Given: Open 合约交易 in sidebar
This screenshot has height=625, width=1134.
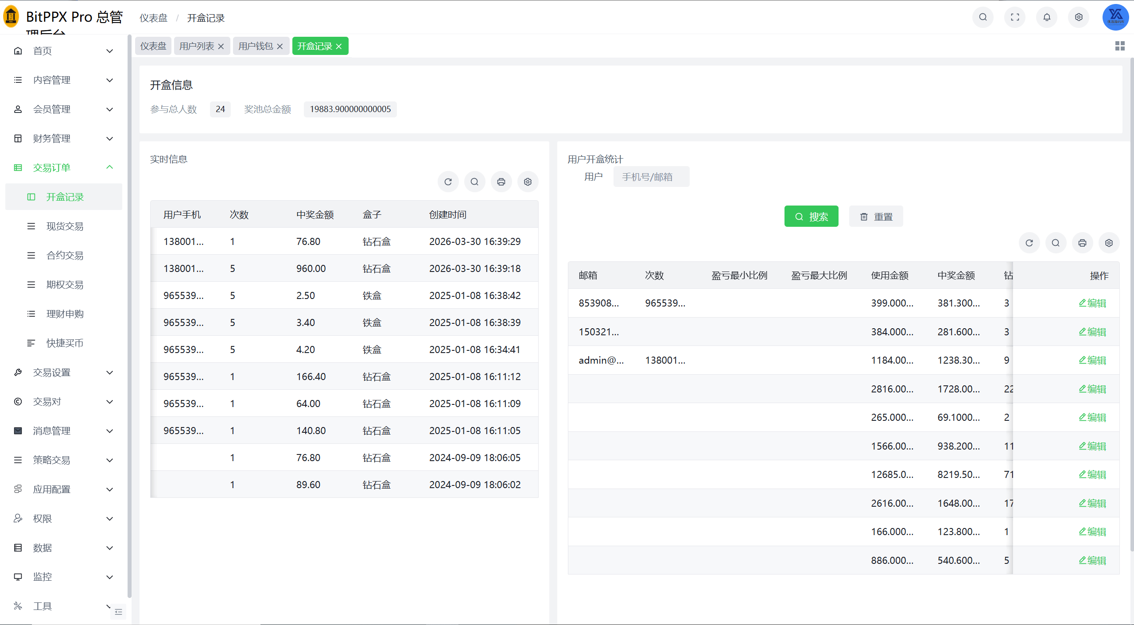Looking at the screenshot, I should 65,256.
